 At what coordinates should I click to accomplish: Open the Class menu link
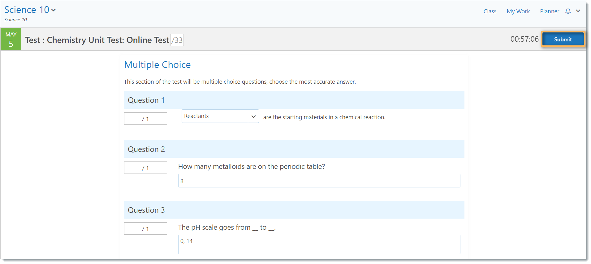tap(490, 11)
